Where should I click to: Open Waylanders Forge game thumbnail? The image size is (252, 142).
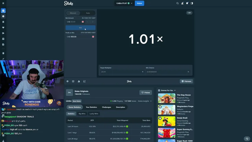point(167,110)
